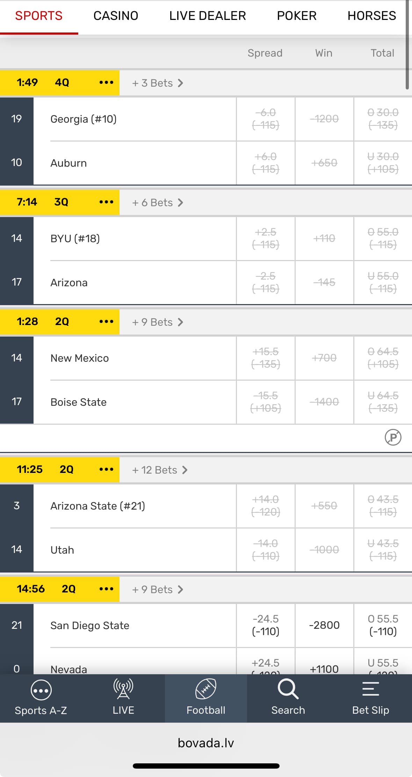Image resolution: width=412 pixels, height=777 pixels.
Task: Open three-dot menu for Georgia vs Auburn game
Action: [x=106, y=82]
